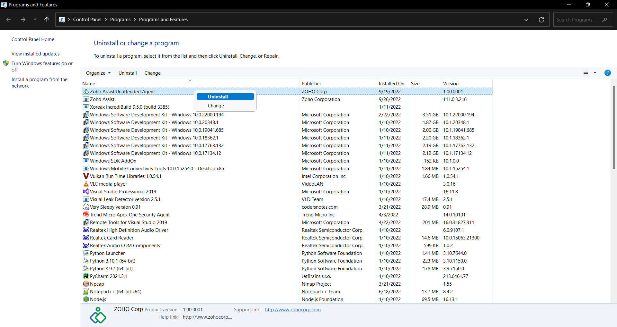Click the search magnifier in the search box
Viewport: 617px width, 327px height.
[x=604, y=20]
